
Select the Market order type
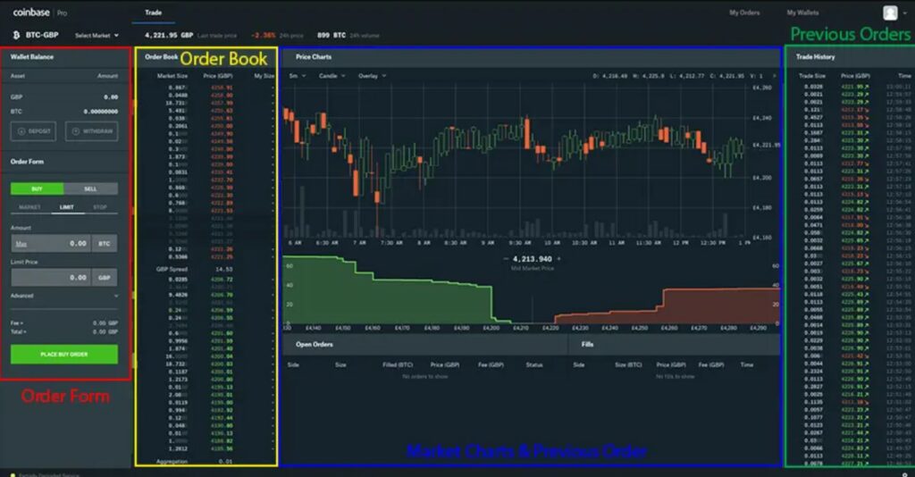click(x=30, y=207)
